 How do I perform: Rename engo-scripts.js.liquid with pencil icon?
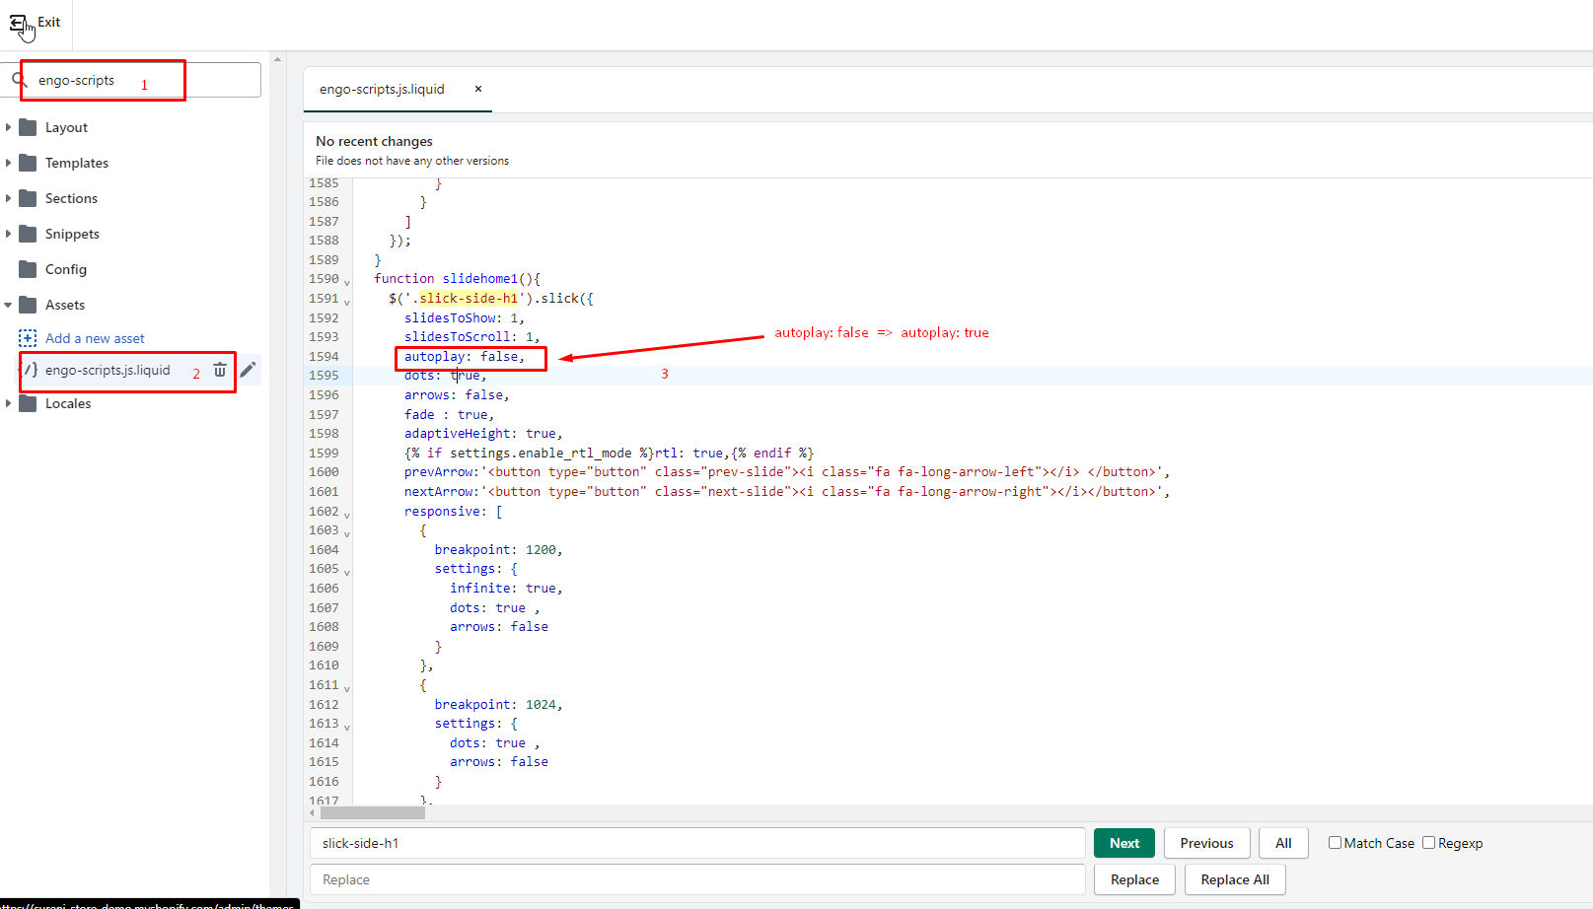[248, 370]
